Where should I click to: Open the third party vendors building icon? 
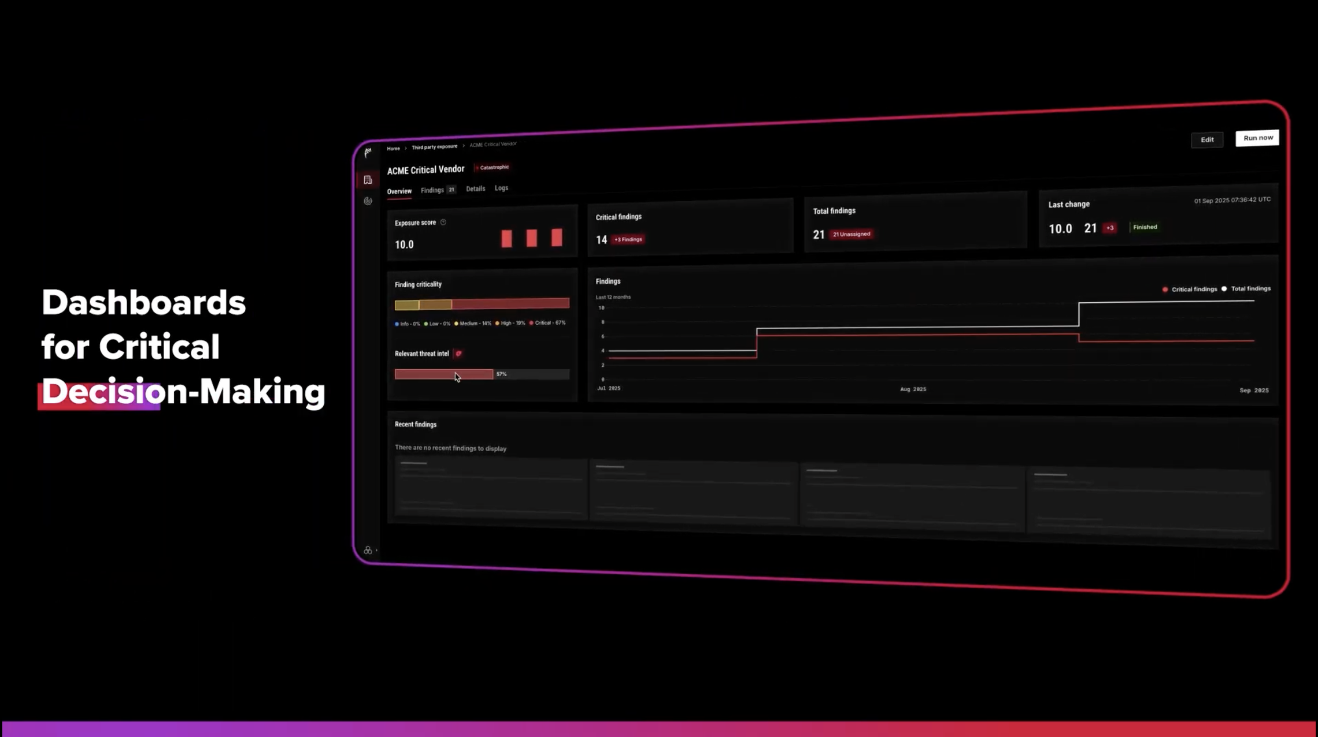368,180
